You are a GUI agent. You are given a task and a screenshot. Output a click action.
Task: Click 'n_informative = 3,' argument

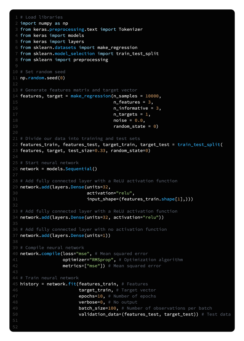coord(137,108)
